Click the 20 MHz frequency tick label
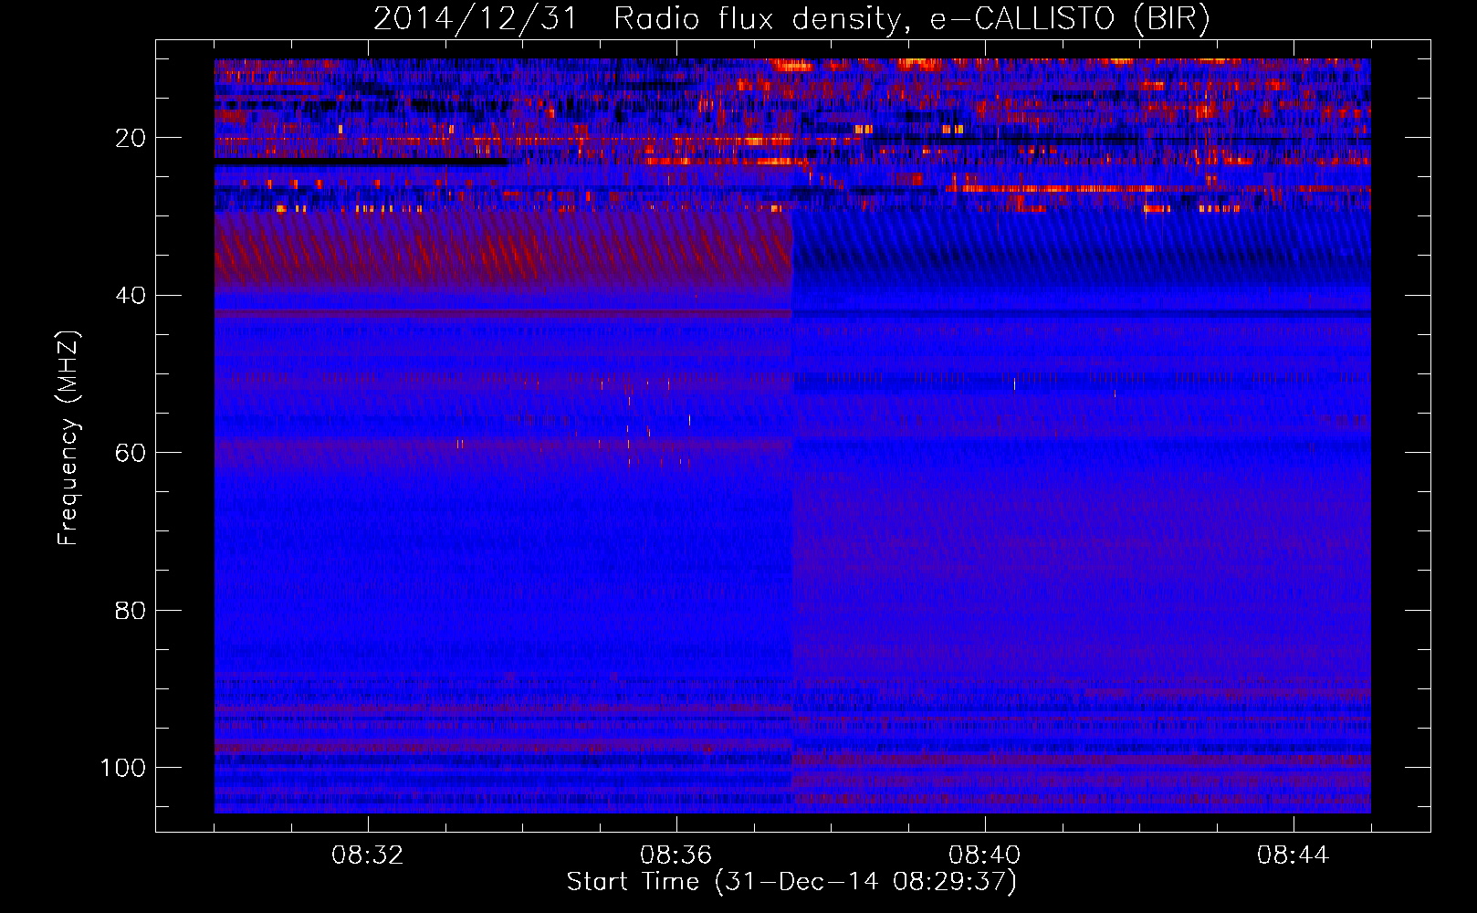Image resolution: width=1477 pixels, height=913 pixels. (131, 138)
